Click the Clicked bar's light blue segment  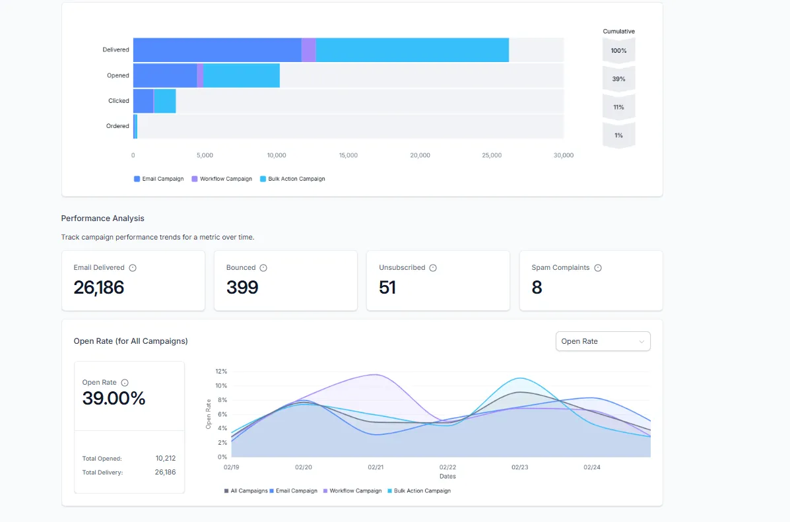coord(165,101)
